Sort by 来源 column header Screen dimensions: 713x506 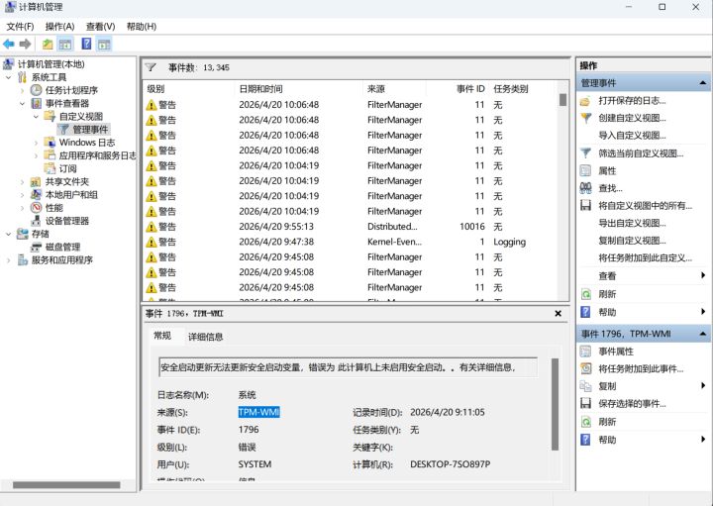pos(395,89)
